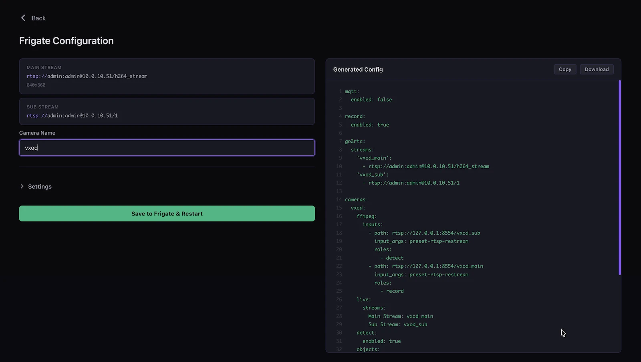Click config line 12 rtsp 10.0.10.51/1
The width and height of the screenshot is (641, 362).
(411, 183)
